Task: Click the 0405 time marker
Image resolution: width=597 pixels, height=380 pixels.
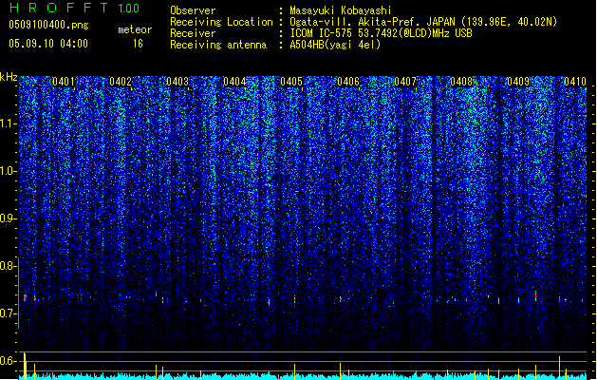Action: point(291,82)
